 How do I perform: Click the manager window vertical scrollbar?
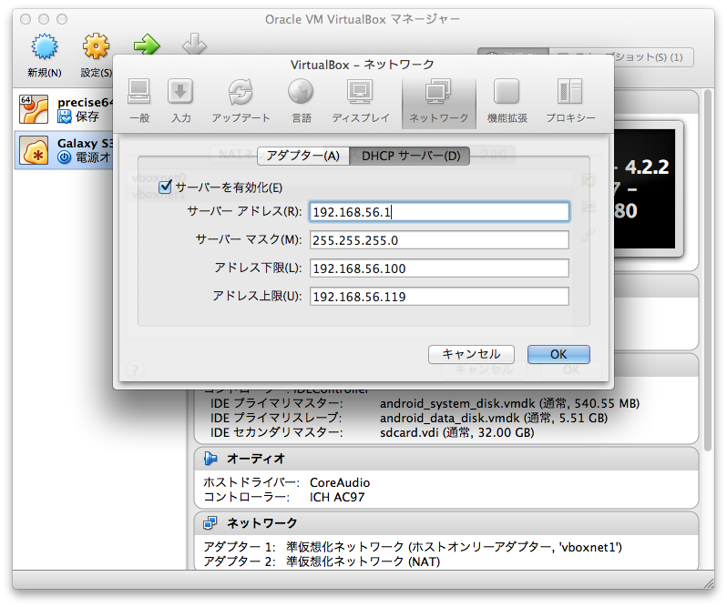click(x=708, y=270)
